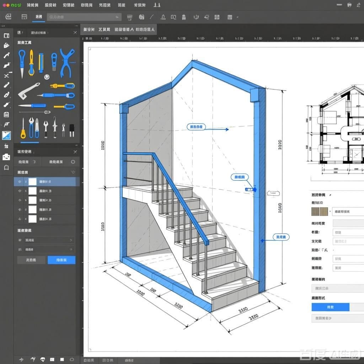Viewport: 364px width, 364px height.
Task: Select the top rectangle panel icon in left sidebar
Action: pyautogui.click(x=6, y=36)
